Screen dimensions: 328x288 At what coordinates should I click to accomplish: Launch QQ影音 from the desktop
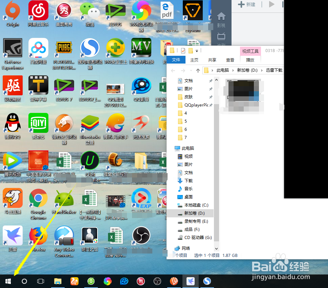coord(141,89)
